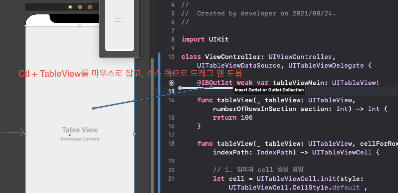This screenshot has height=193, width=398.
Task: Click the "Prototype Content" caption on canvas
Action: pos(80,139)
